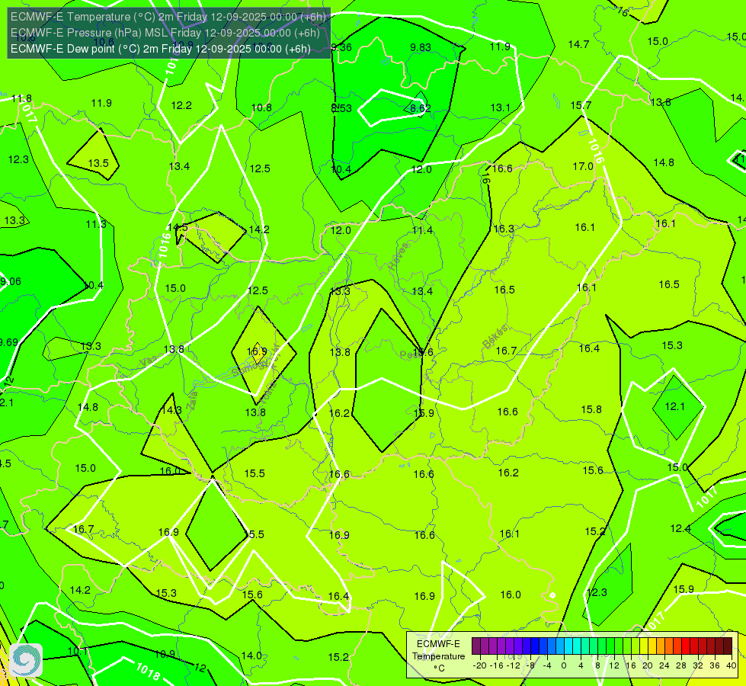Click the temperature value 14.7
The height and width of the screenshot is (686, 746).
click(578, 44)
